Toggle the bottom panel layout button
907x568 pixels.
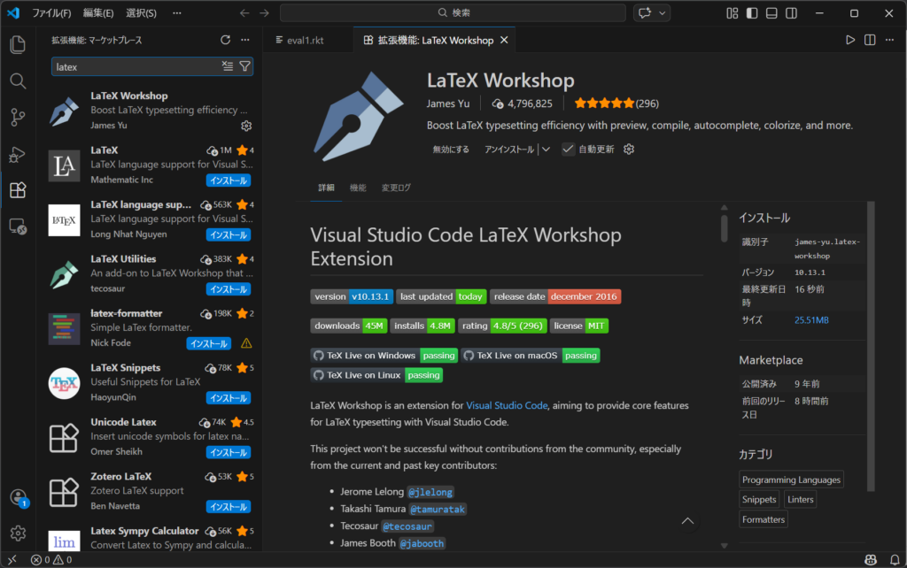click(771, 13)
